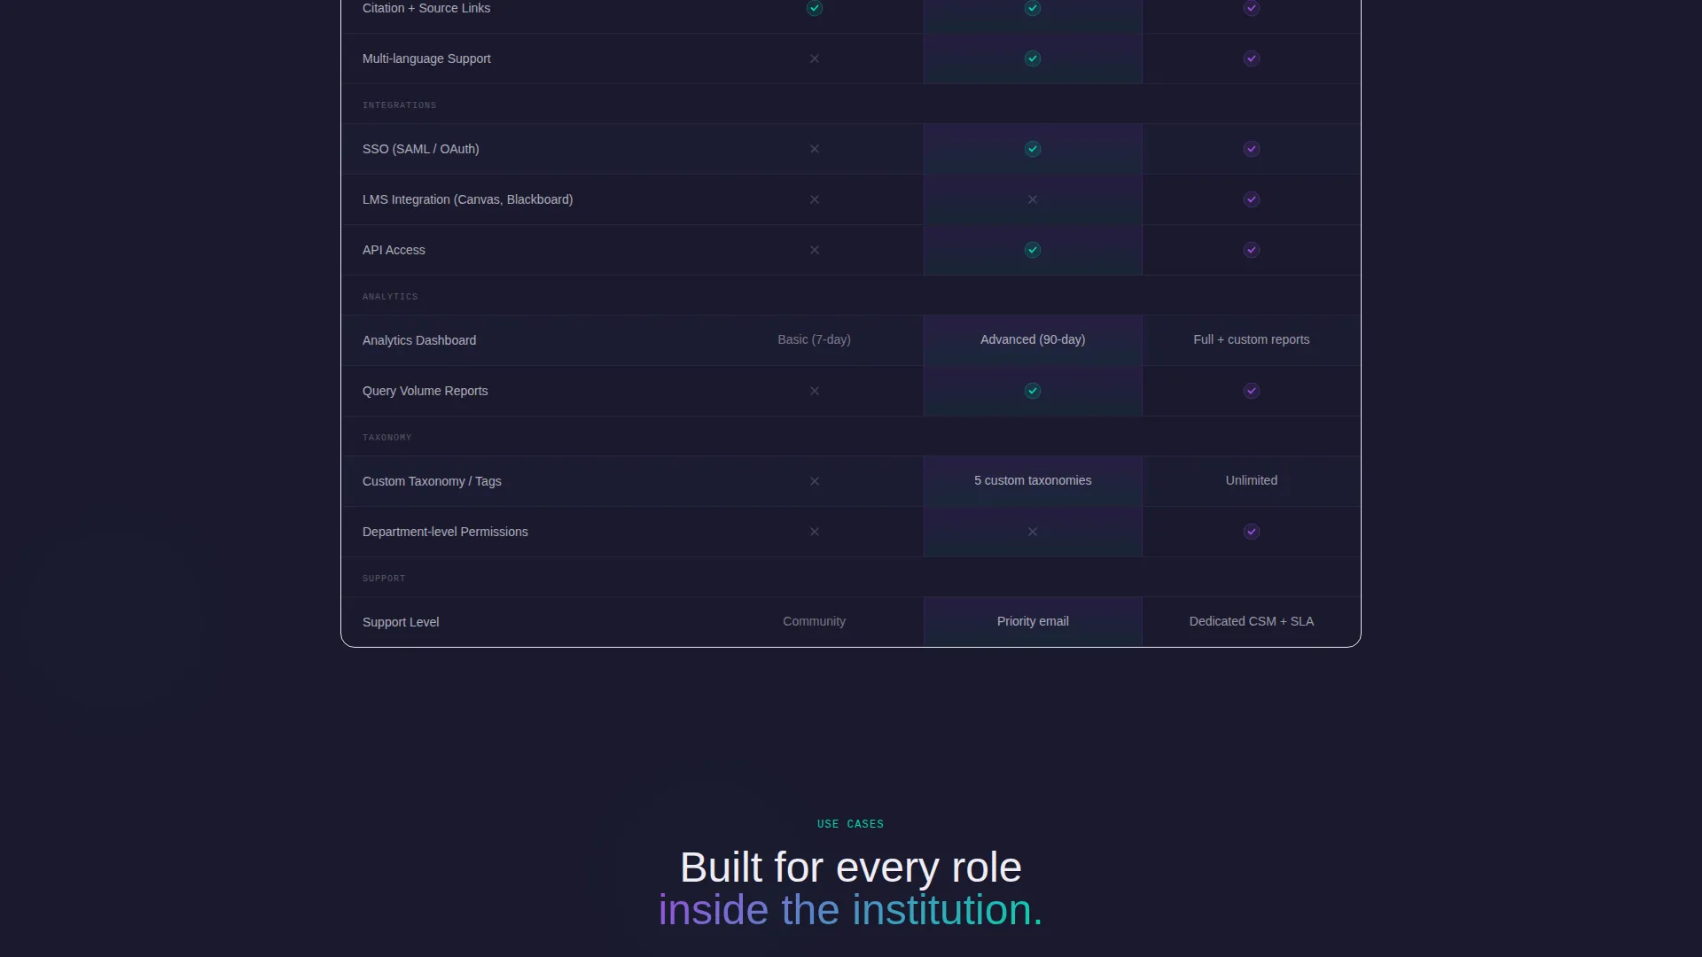Viewport: 1702px width, 957px height.
Task: Click the SSO row middle-plan green checkmark
Action: [x=1033, y=149]
